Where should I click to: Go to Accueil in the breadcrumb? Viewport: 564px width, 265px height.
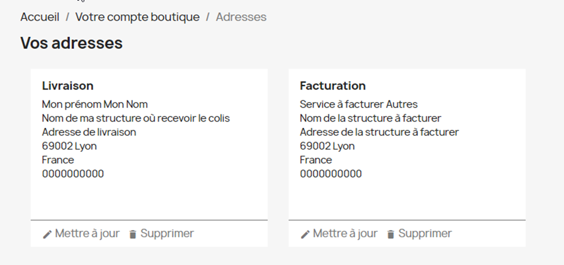coord(40,17)
